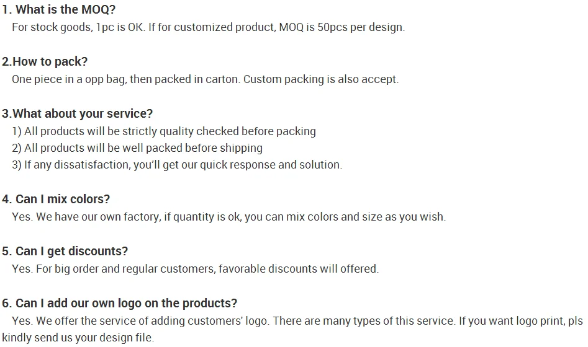Click the line about well packed before shipping
Screen dimensions: 588x347
tap(137, 148)
